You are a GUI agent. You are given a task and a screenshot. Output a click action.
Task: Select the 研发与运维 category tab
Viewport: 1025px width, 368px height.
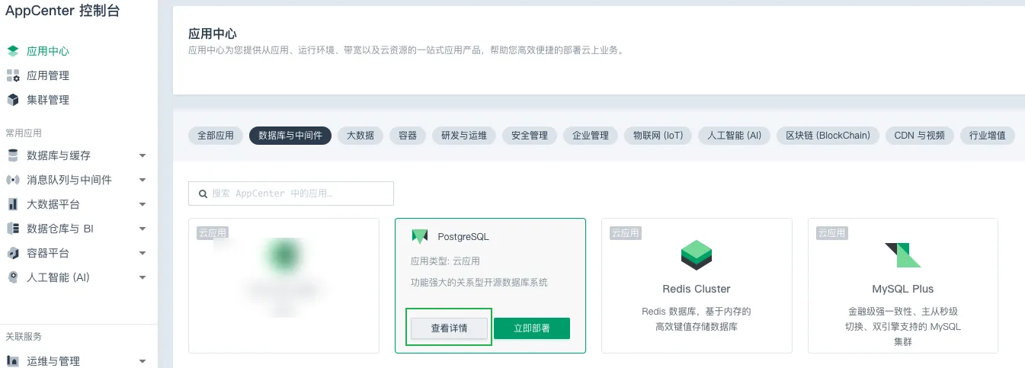point(464,136)
